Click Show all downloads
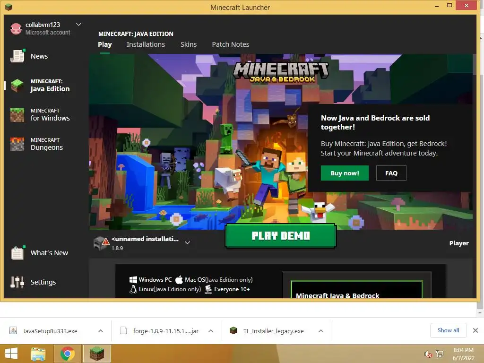This screenshot has height=363, width=484. click(448, 330)
